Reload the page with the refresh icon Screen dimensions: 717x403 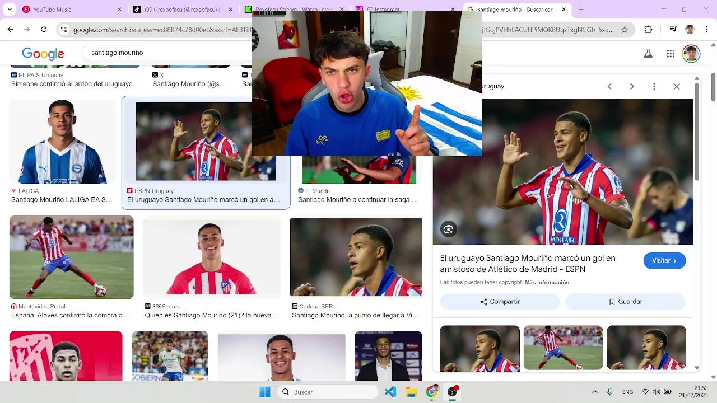point(44,30)
